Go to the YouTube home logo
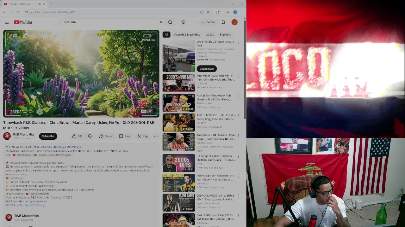The width and height of the screenshot is (405, 227). coord(23,22)
